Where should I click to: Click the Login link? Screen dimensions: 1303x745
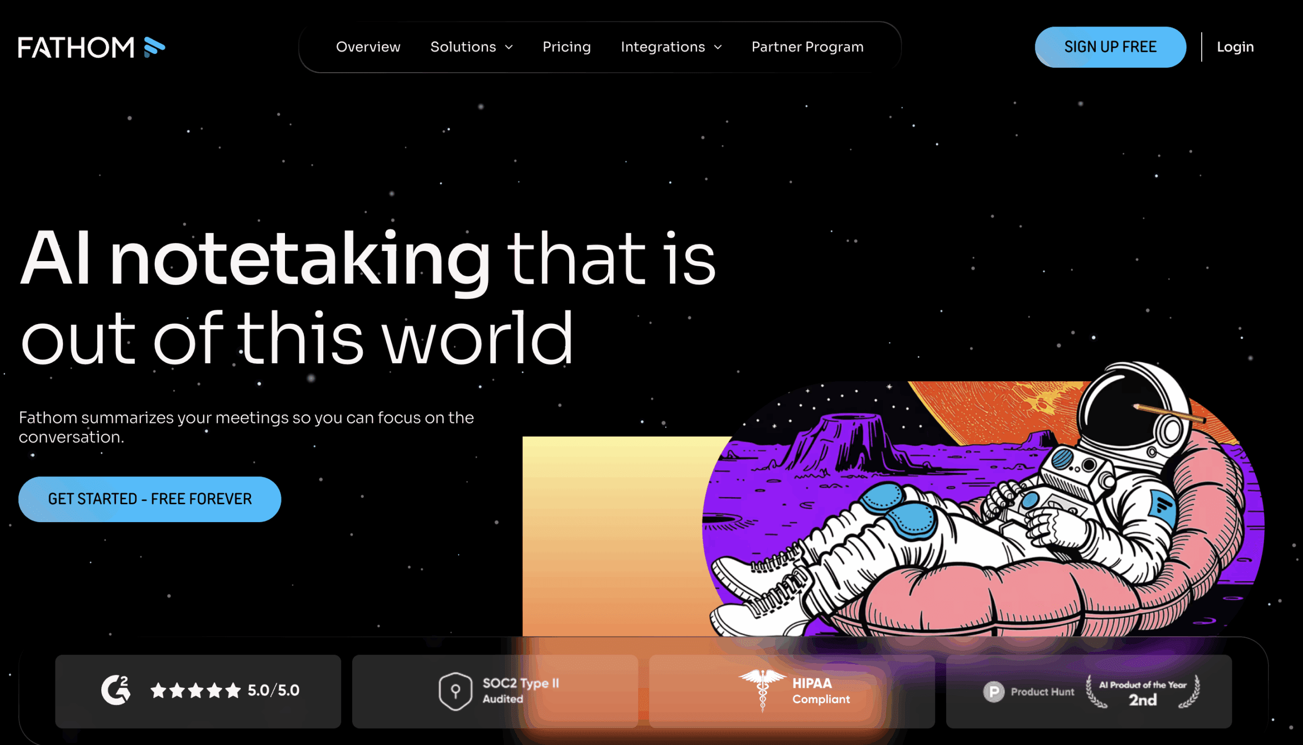pos(1235,47)
